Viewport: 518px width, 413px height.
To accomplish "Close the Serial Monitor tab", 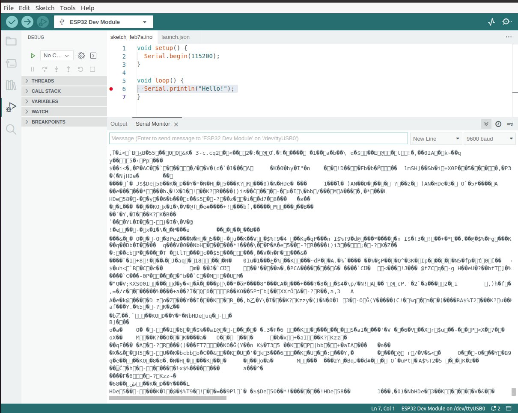I will coord(176,124).
